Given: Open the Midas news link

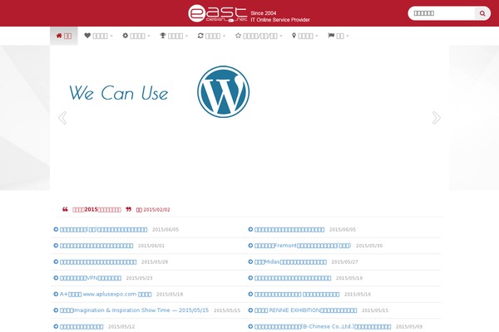Looking at the screenshot, I should [290, 261].
